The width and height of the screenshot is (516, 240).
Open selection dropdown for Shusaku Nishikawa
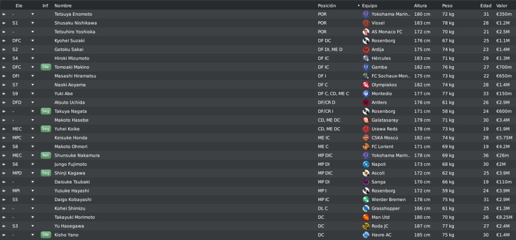pyautogui.click(x=33, y=23)
